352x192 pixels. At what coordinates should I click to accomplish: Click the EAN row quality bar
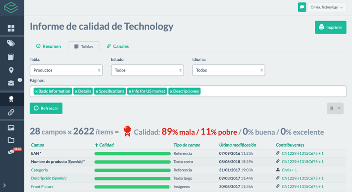132,154
